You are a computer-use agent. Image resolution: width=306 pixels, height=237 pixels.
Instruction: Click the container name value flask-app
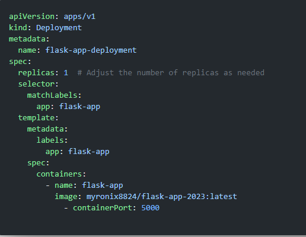pyautogui.click(x=103, y=185)
